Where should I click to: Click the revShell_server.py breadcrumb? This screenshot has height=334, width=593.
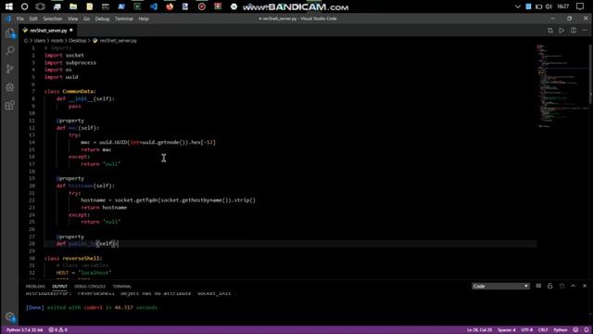point(118,41)
